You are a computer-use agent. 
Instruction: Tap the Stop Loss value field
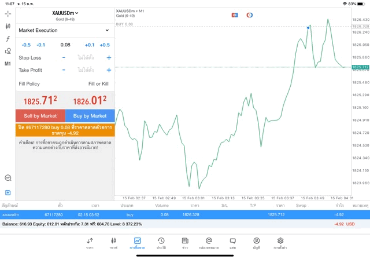86,57
